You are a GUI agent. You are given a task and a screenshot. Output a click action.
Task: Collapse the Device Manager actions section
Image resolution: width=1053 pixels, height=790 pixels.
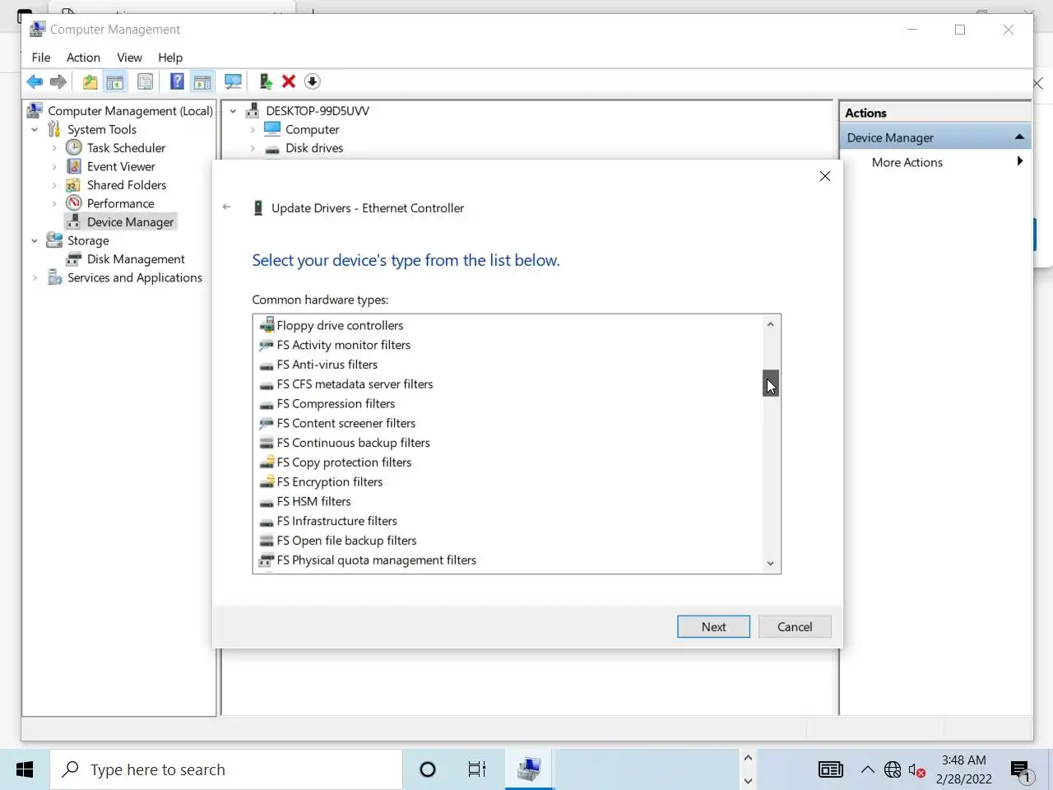tap(1019, 137)
